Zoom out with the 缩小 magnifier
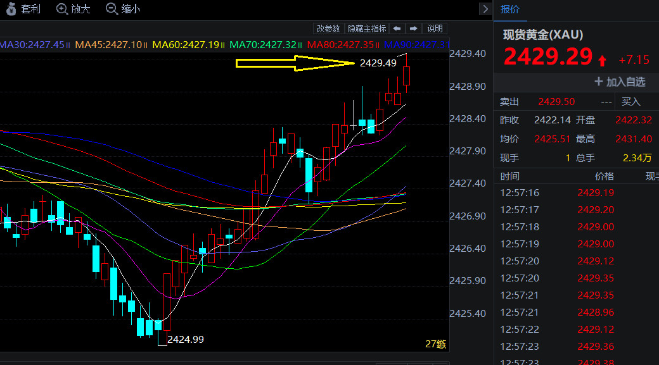Screen dimensions: 659x365 (x=112, y=9)
